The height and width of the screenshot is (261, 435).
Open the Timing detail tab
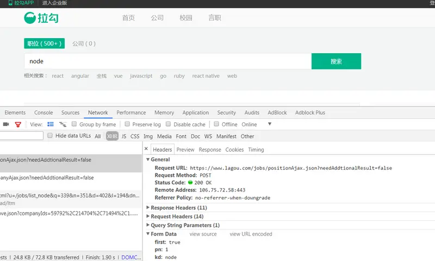tap(256, 150)
